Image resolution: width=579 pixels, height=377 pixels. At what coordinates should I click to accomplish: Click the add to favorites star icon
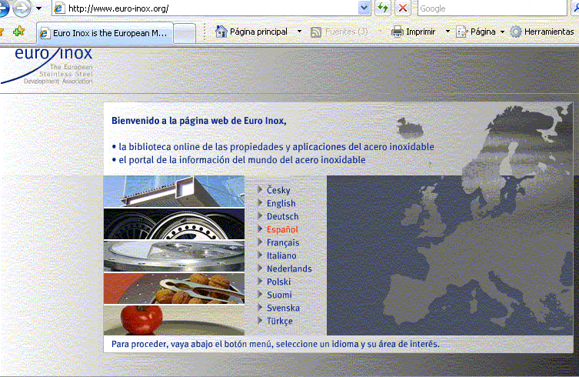19,32
